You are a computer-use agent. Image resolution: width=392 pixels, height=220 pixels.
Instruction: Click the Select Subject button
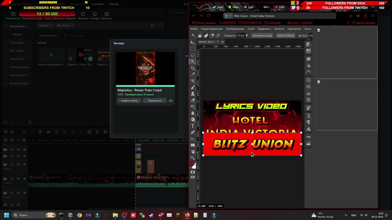pyautogui.click(x=286, y=35)
